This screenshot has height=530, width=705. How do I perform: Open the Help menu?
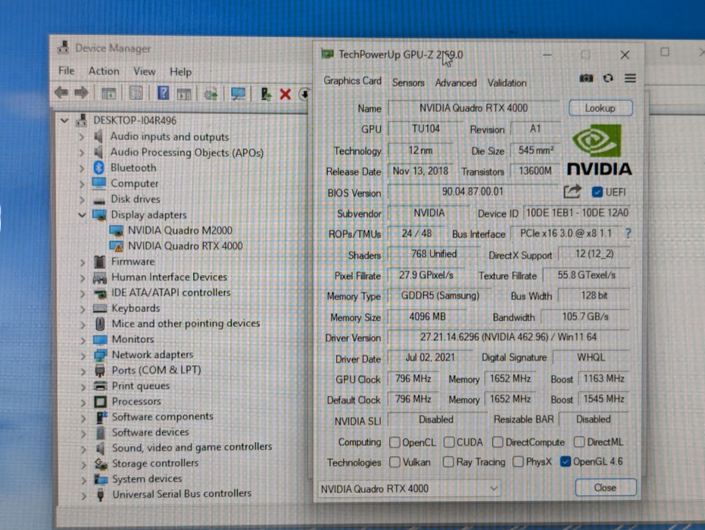pyautogui.click(x=181, y=72)
